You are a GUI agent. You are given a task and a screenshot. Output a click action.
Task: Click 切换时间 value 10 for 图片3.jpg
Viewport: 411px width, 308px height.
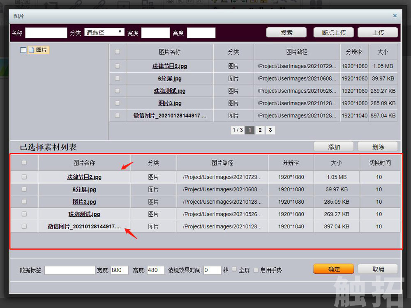tap(379, 202)
